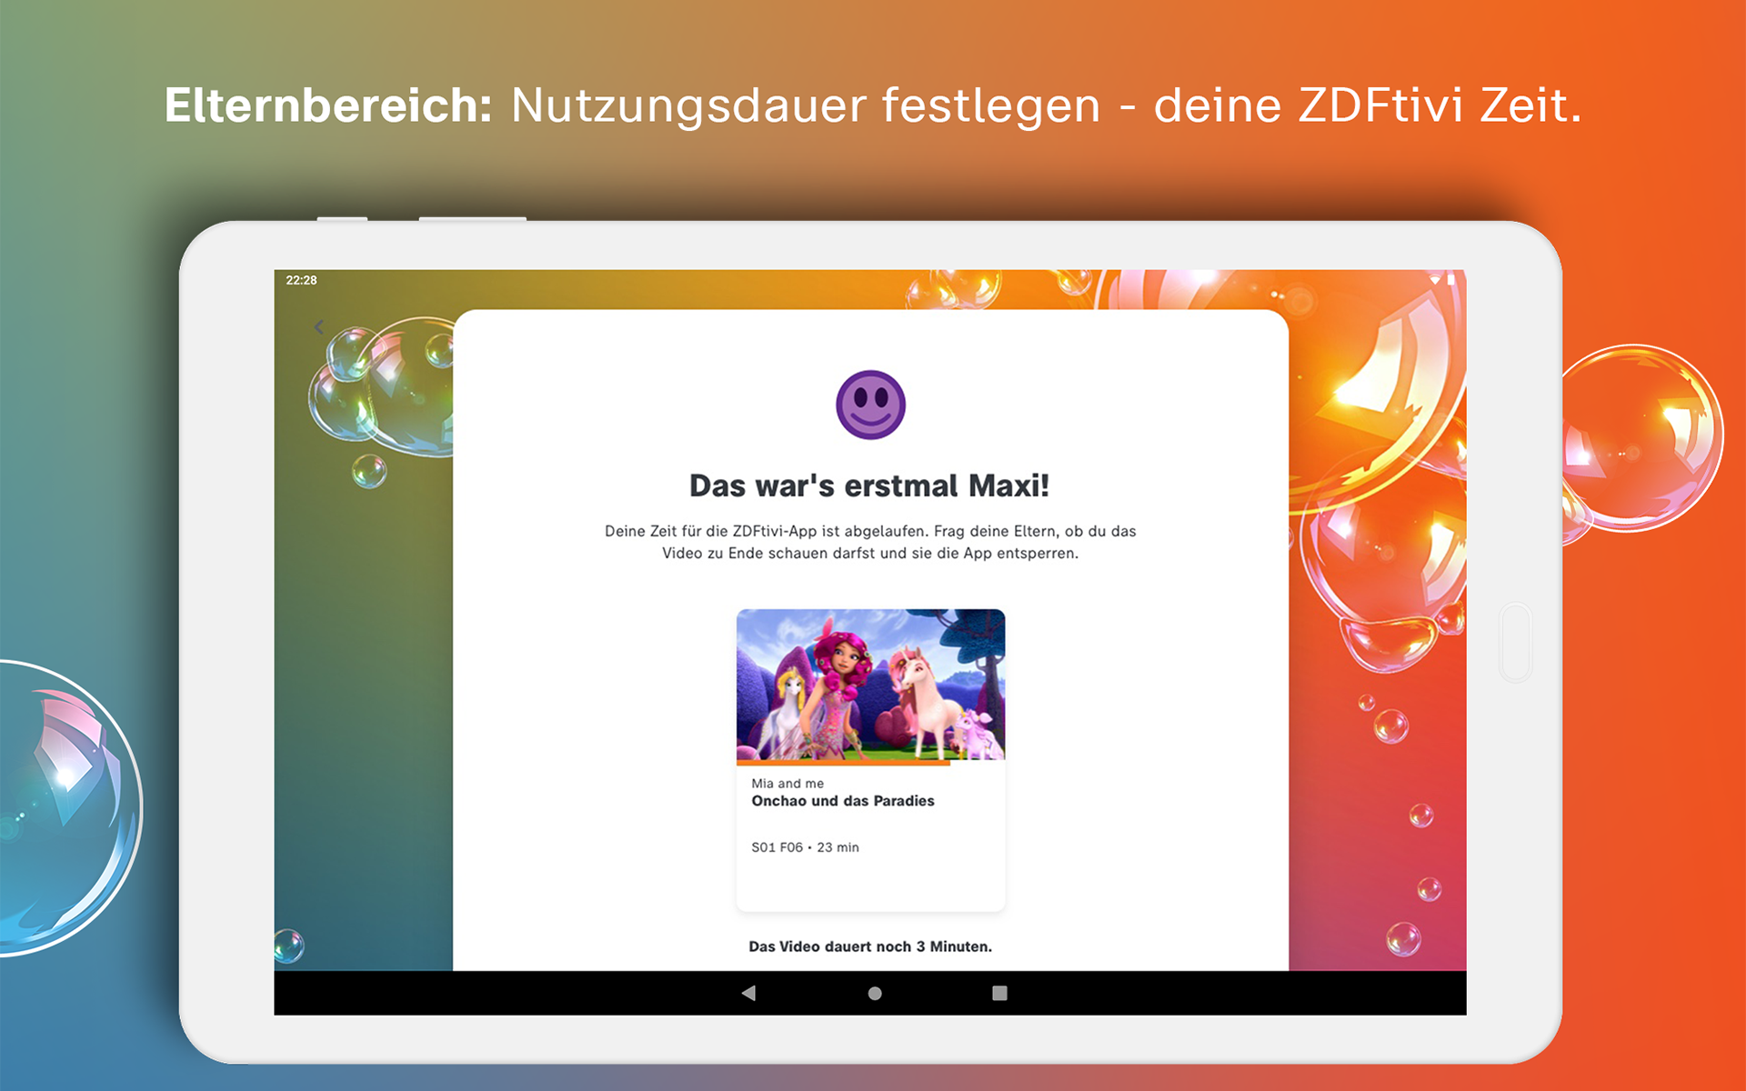Tap the series name Mia and me
This screenshot has width=1746, height=1091.
coord(788,782)
